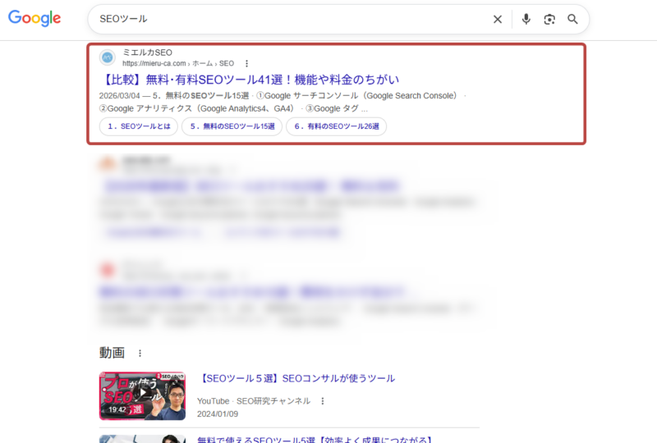The height and width of the screenshot is (443, 657).
Task: Click the ミエルカSEO site favicon
Action: [107, 57]
